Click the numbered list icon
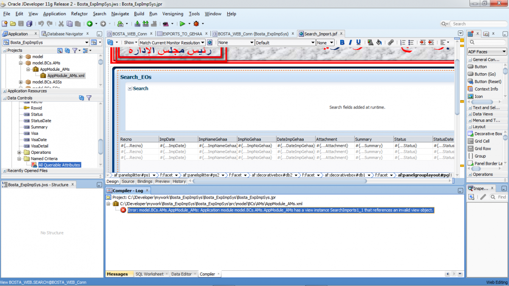The width and height of the screenshot is (509, 286). [x=403, y=42]
